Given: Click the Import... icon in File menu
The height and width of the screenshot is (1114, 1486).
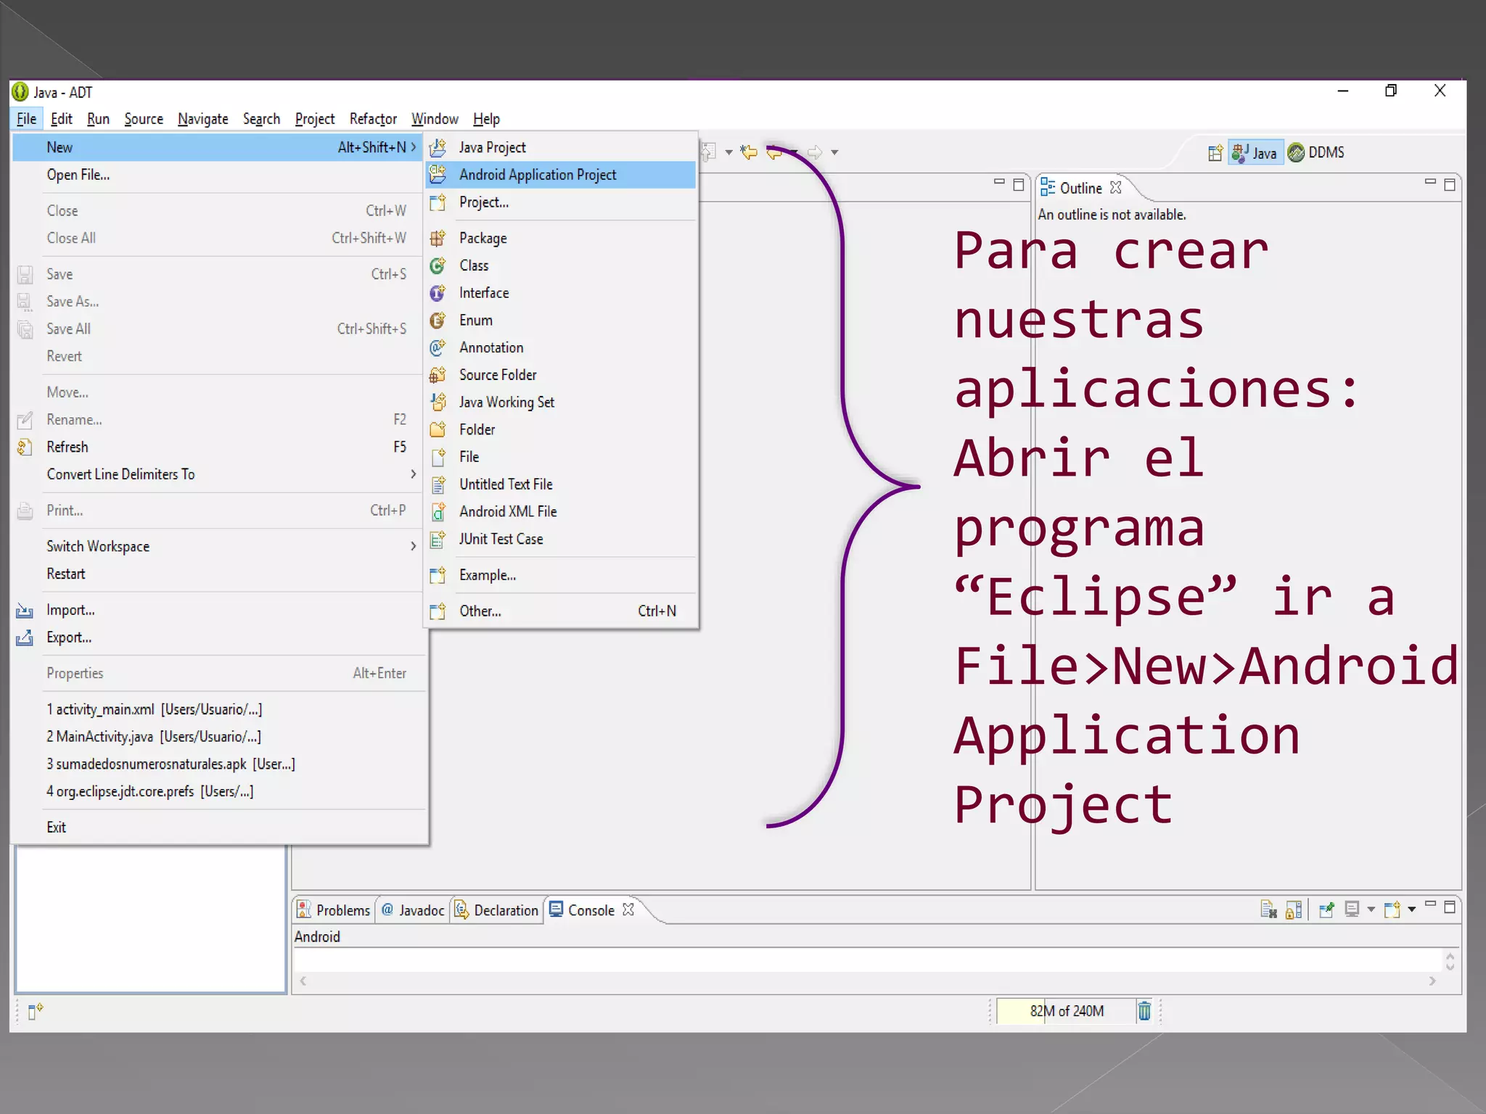Looking at the screenshot, I should point(25,611).
